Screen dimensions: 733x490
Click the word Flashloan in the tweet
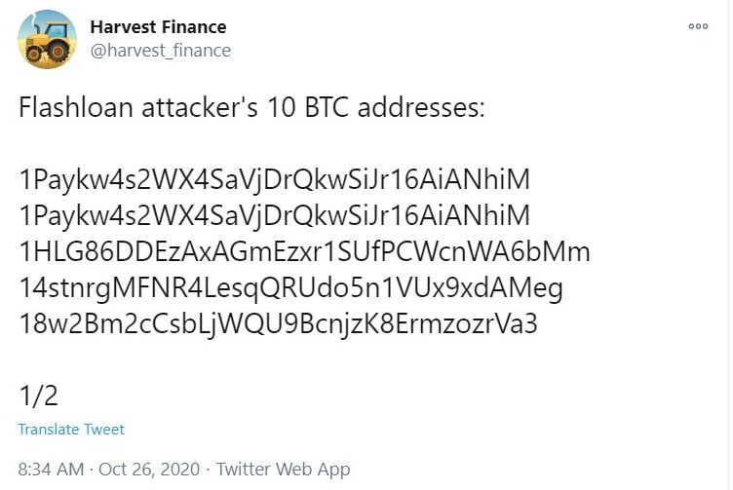point(76,107)
